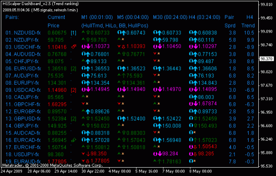This screenshot has width=276, height=176.
Task: Select the spread value 1.8 in EURUSD row
Action: (232, 68)
